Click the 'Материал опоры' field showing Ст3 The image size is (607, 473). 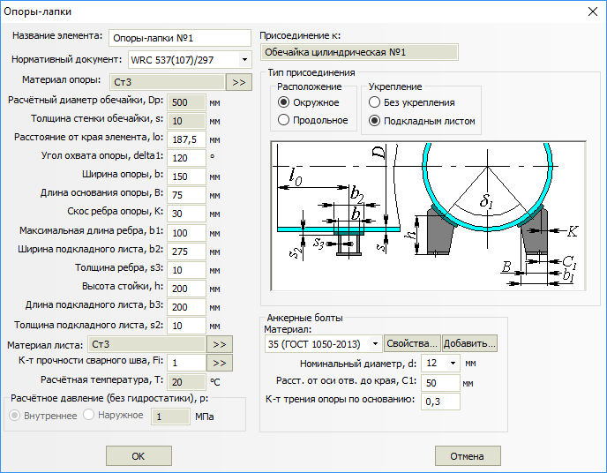(x=168, y=82)
